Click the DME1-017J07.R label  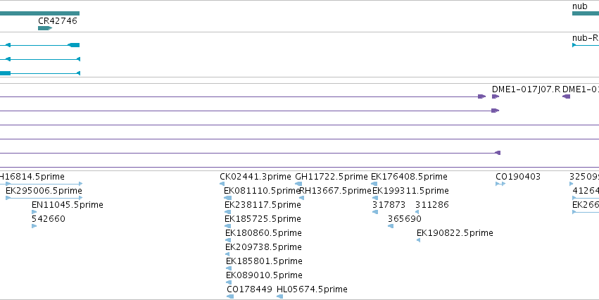tap(526, 89)
